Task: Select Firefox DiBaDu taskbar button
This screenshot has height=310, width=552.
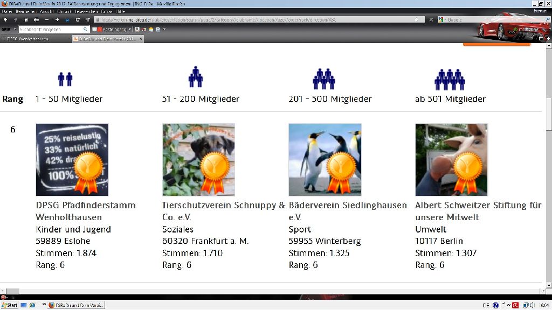Action: point(77,305)
